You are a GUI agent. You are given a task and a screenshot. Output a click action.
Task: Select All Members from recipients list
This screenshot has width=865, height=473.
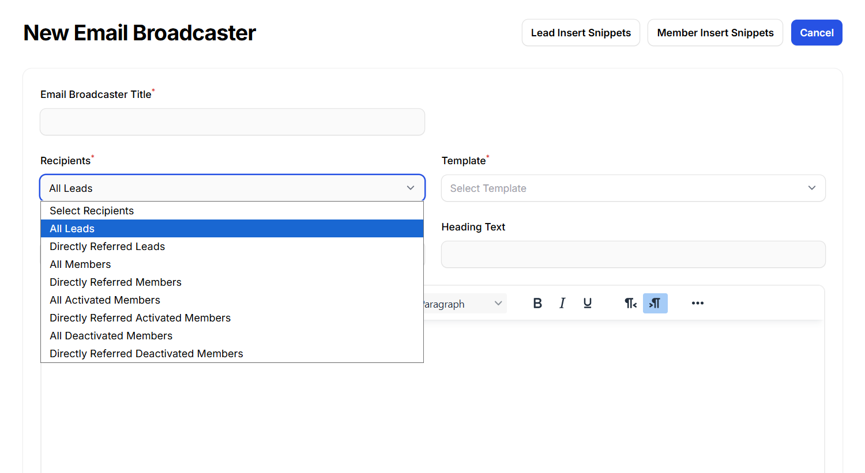coord(80,264)
